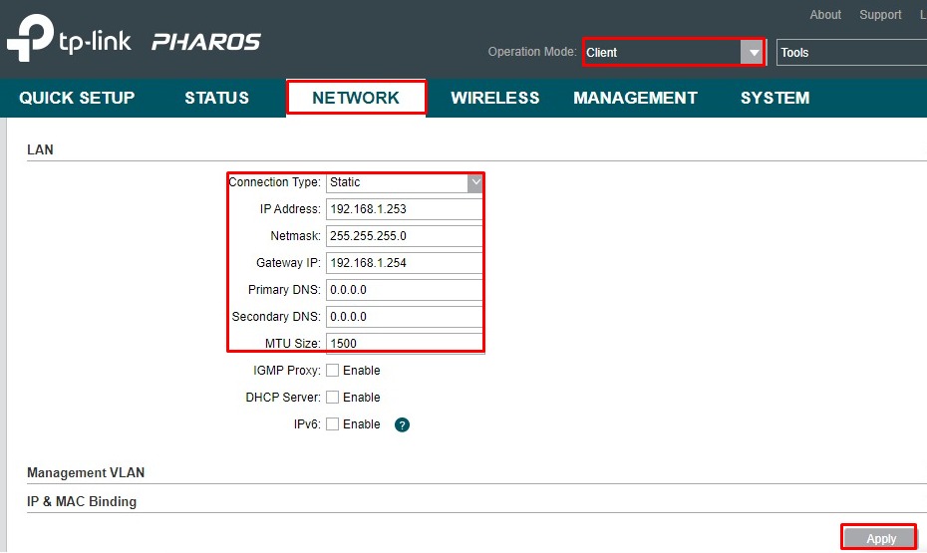Focus the Primary DNS input field
The height and width of the screenshot is (553, 927).
(x=405, y=290)
